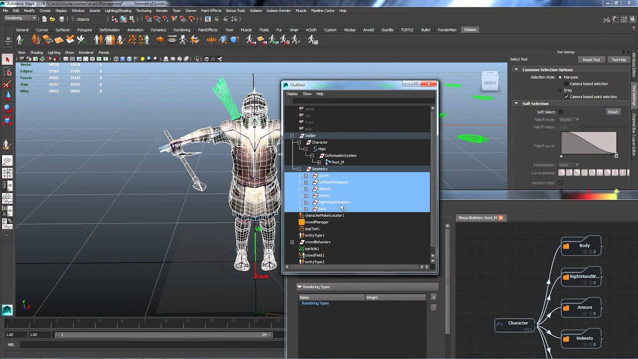The width and height of the screenshot is (638, 359).
Task: Uncheck Camera based paint selection
Action: [x=566, y=97]
